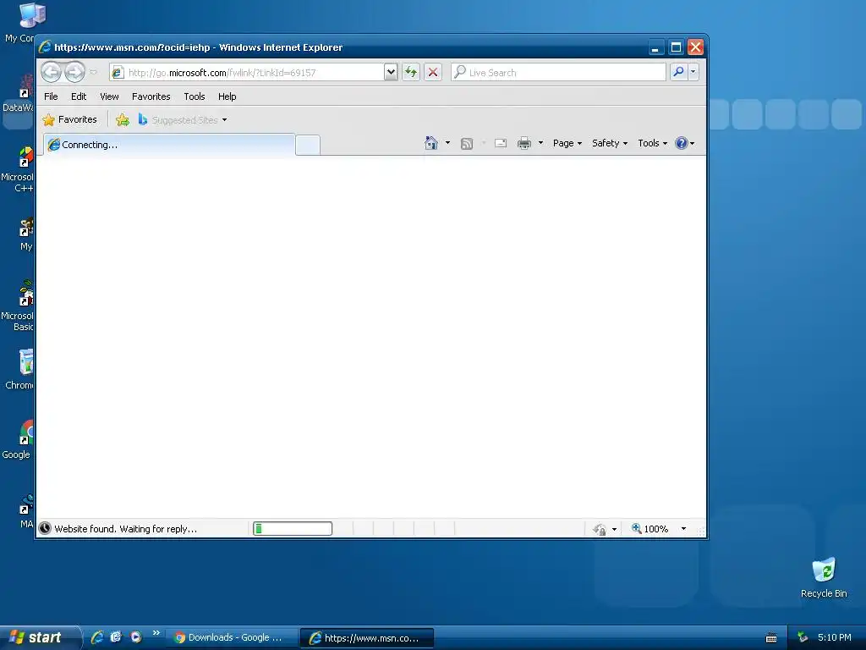Click the on-screen keyboard tray icon

771,638
